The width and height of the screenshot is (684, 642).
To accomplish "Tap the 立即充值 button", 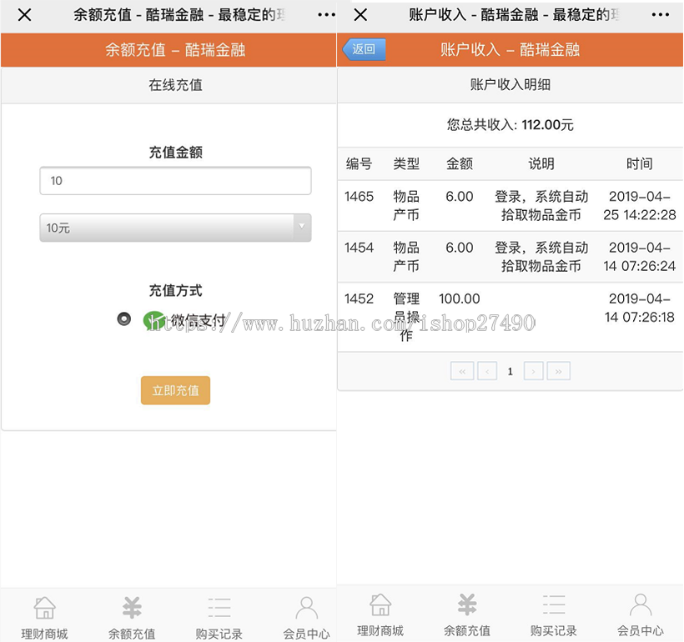I will (x=175, y=390).
